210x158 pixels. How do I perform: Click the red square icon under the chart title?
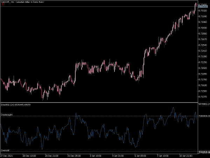click(3, 4)
